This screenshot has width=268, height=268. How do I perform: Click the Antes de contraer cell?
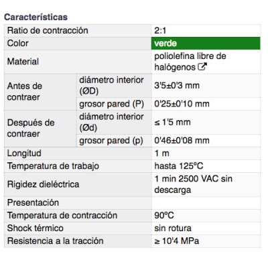(x=40, y=92)
